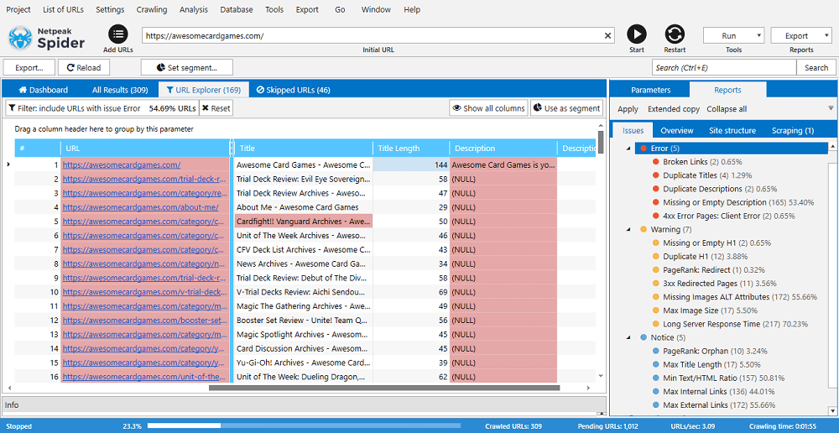Click Use as segment button
The image size is (839, 433).
click(x=566, y=108)
